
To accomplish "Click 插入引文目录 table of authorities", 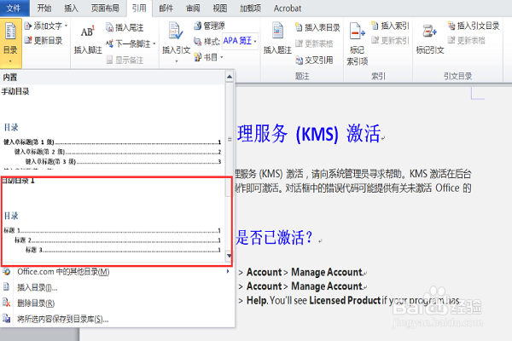I will pos(473,26).
